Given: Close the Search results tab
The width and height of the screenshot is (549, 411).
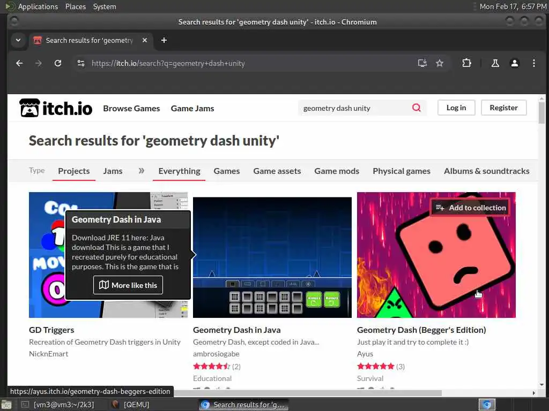Looking at the screenshot, I should 145,40.
